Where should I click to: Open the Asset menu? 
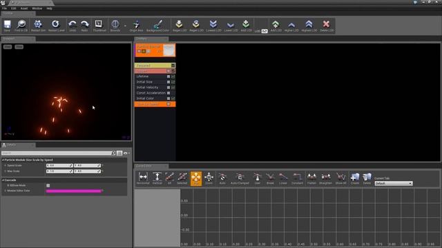pyautogui.click(x=24, y=8)
